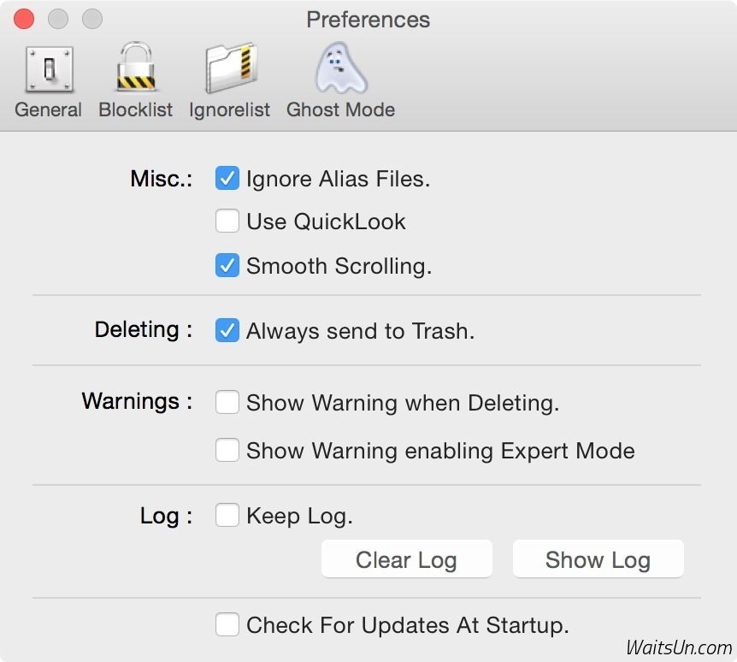Turn off the Smooth Scrolling checkbox
737x662 pixels.
pos(227,266)
